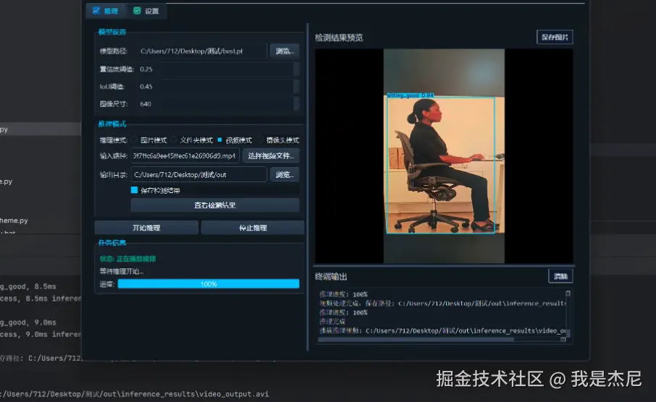Click the sitting_good 0.94 detection label

tap(410, 95)
